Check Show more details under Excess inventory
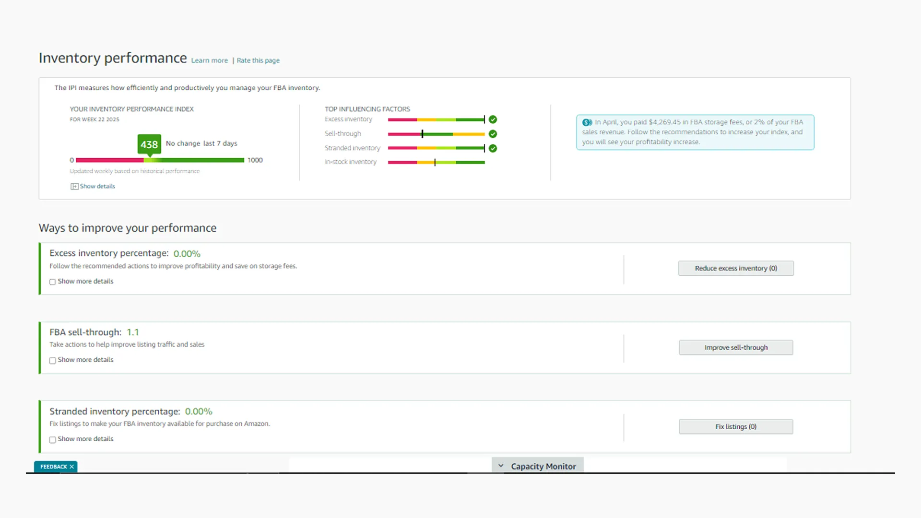The width and height of the screenshot is (921, 518). 53,282
